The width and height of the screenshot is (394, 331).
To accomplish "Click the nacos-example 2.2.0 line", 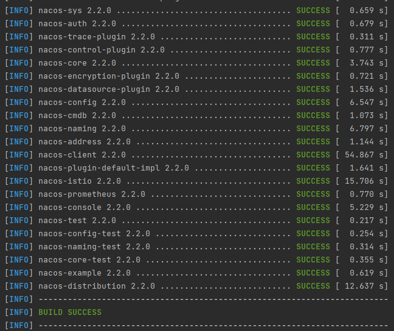I will [196, 273].
